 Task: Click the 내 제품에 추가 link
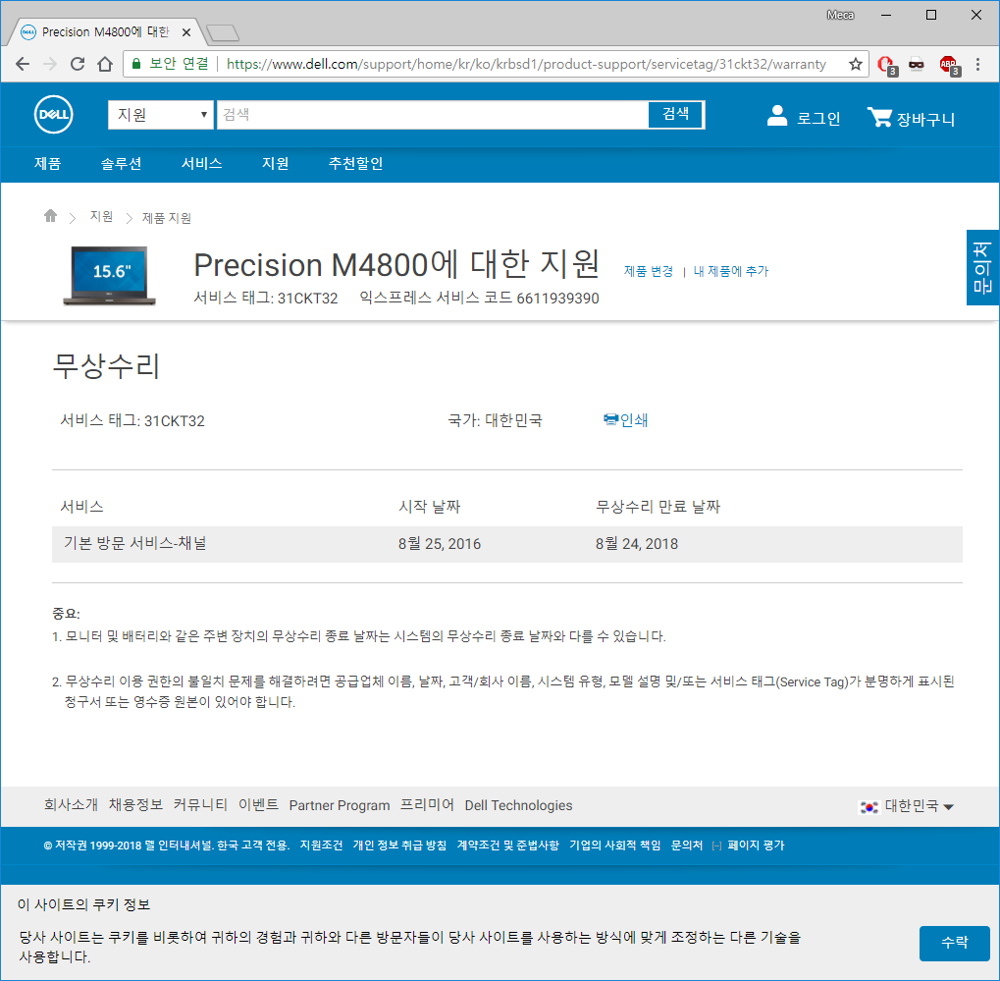tap(731, 271)
